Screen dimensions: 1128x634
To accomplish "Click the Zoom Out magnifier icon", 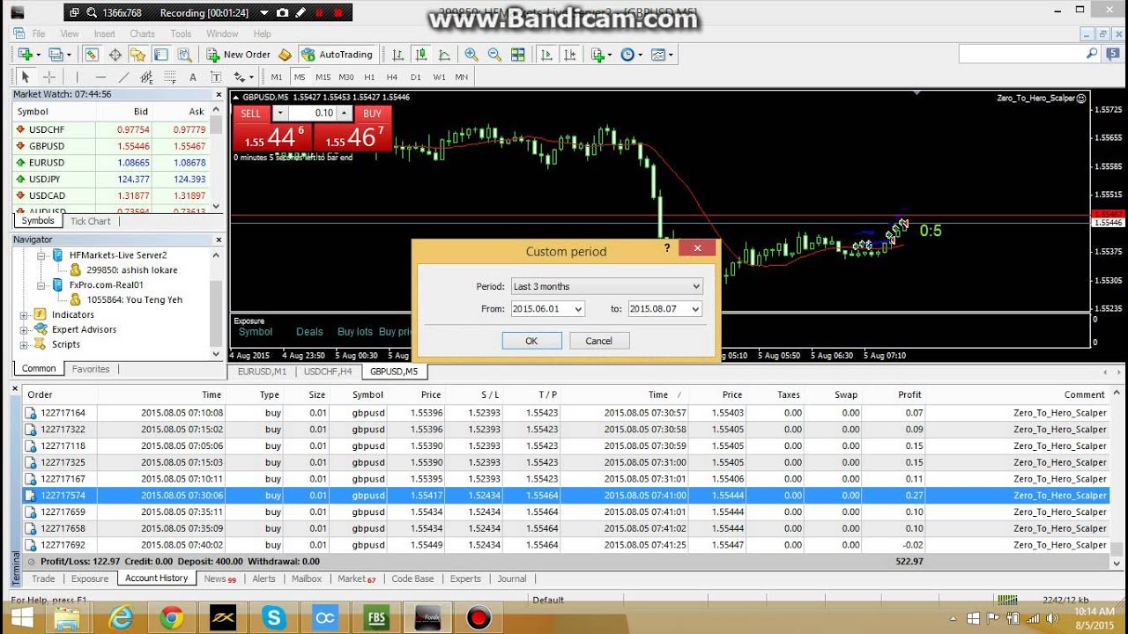I will (493, 55).
